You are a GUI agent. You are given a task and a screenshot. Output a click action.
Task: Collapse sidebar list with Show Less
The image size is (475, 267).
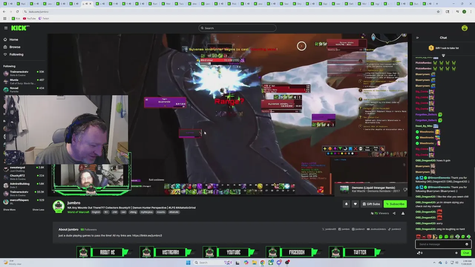click(x=38, y=210)
